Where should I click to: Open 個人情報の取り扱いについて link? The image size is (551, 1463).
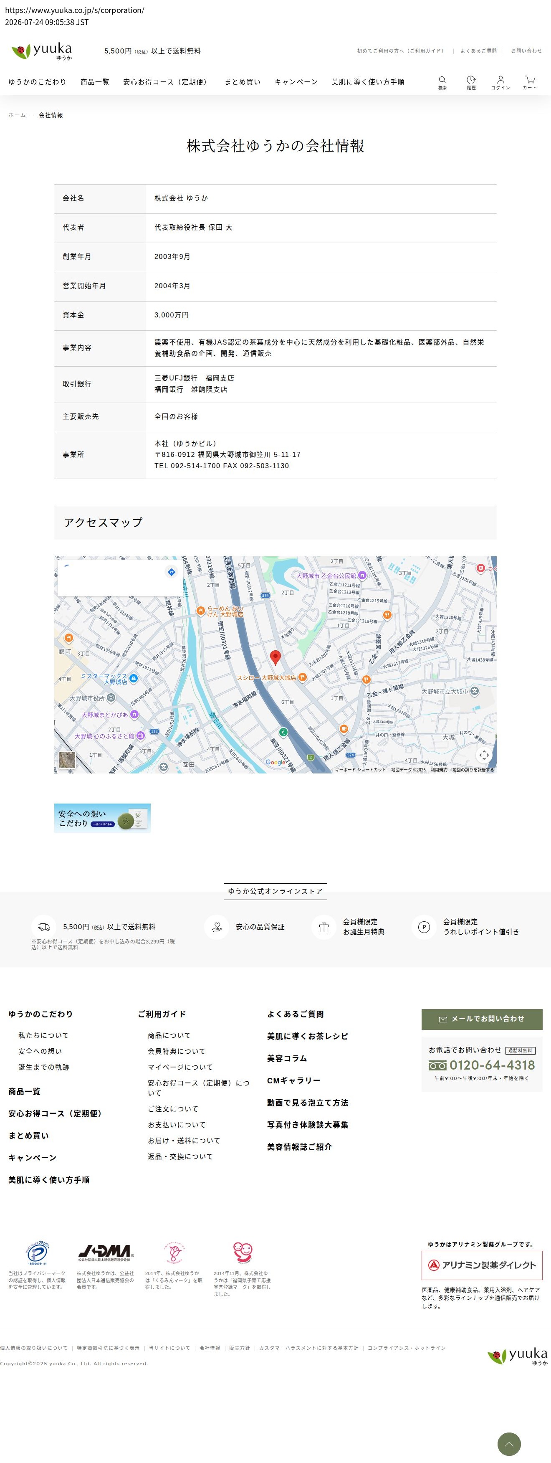pyautogui.click(x=33, y=1348)
